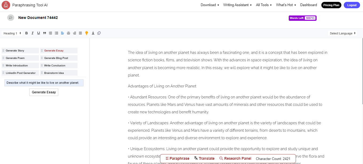Screen dimensions: 363x164
Task: Toggle underline formatting
Action: coord(38,33)
